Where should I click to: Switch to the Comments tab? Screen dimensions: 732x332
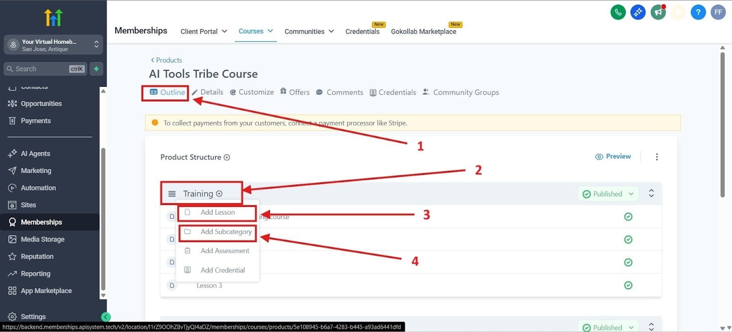[339, 92]
